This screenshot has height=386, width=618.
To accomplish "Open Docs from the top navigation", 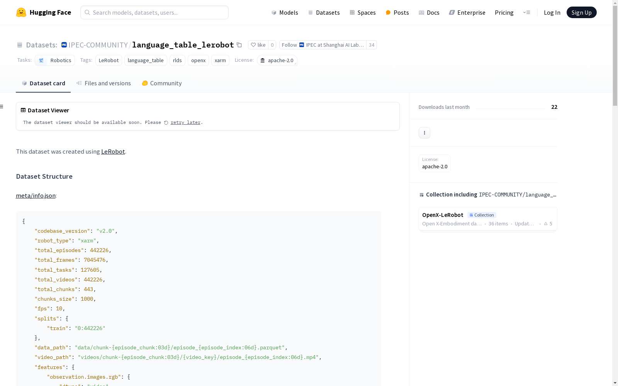I will tap(429, 12).
